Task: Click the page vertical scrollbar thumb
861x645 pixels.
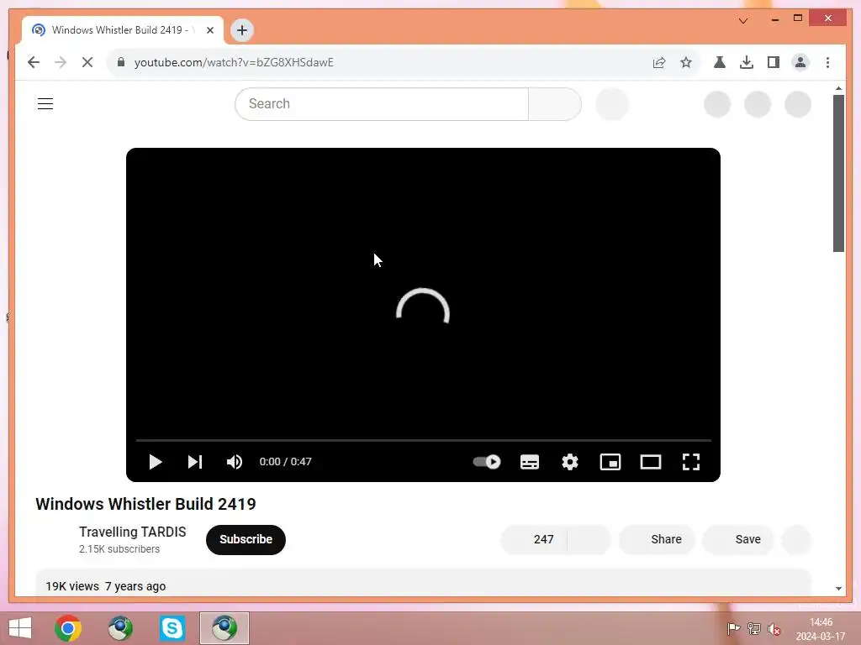Action: [x=838, y=173]
